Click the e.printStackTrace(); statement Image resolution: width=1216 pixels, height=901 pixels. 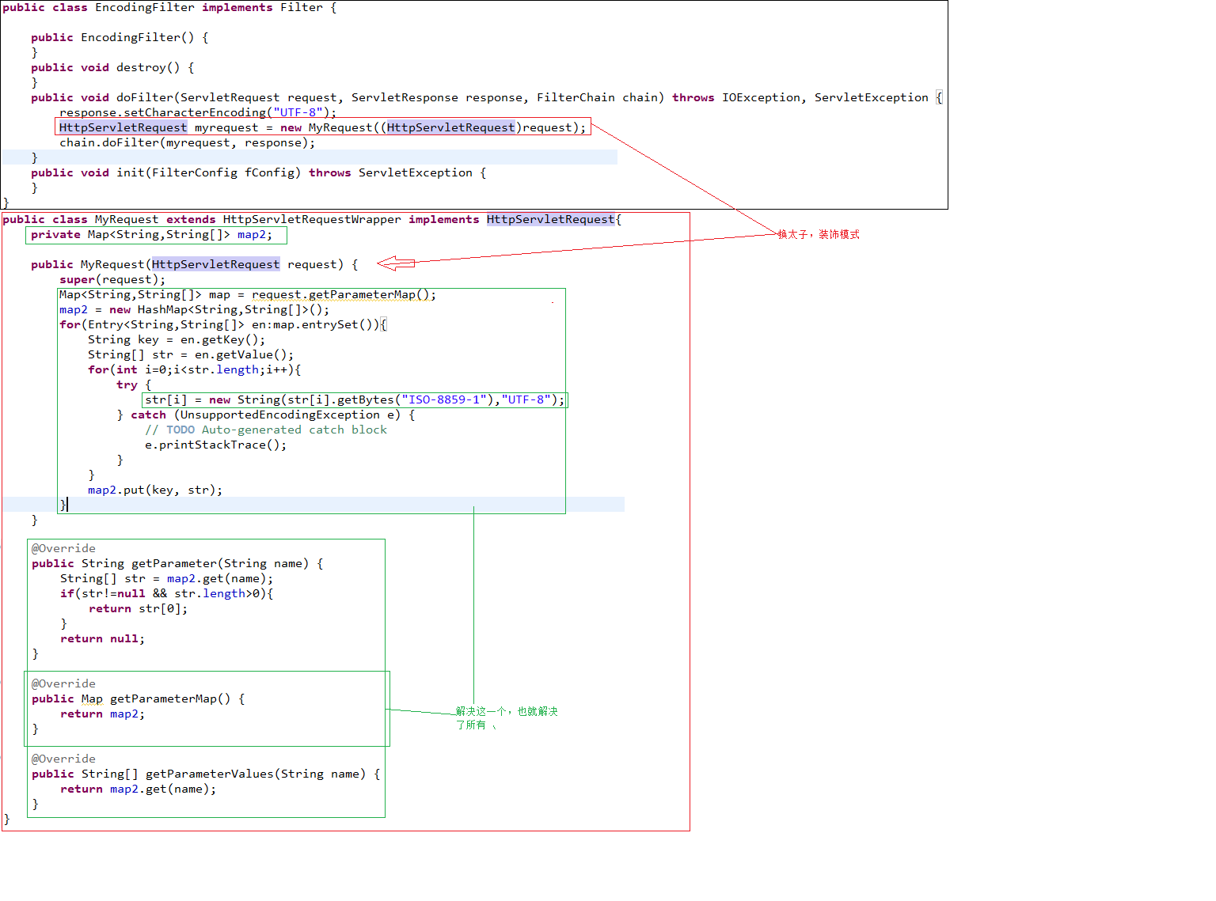[x=216, y=445]
